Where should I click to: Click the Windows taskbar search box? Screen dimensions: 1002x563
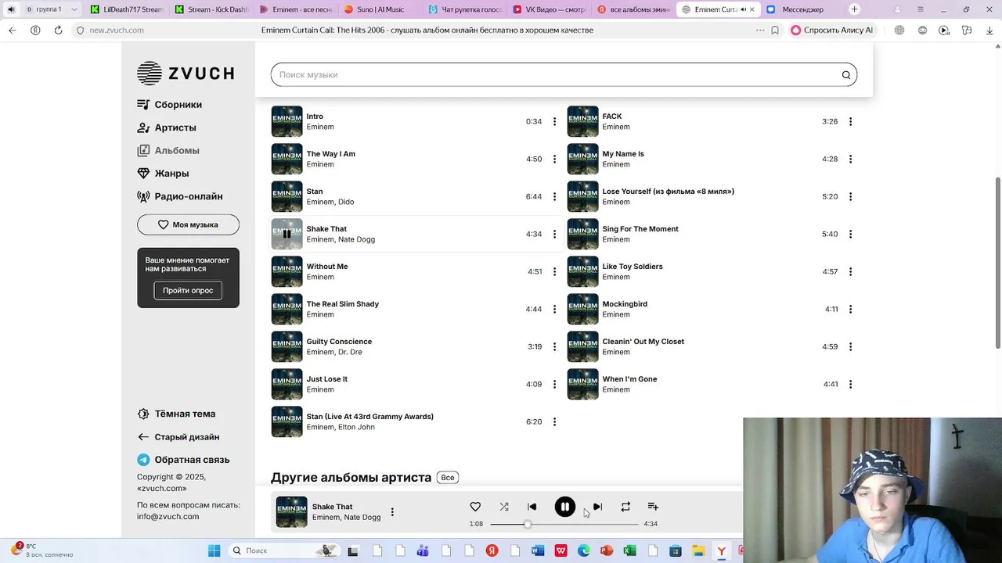click(286, 550)
